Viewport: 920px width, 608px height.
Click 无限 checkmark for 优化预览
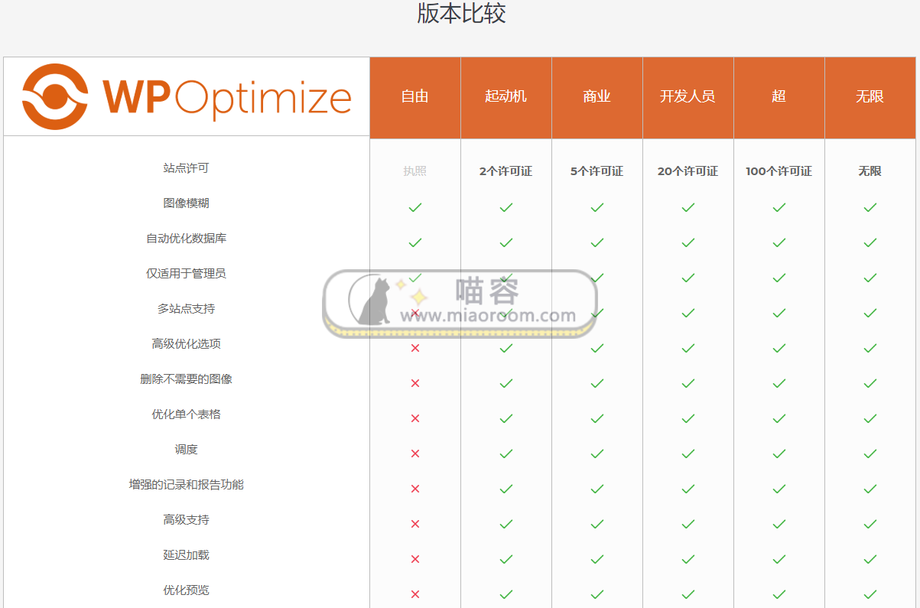870,594
